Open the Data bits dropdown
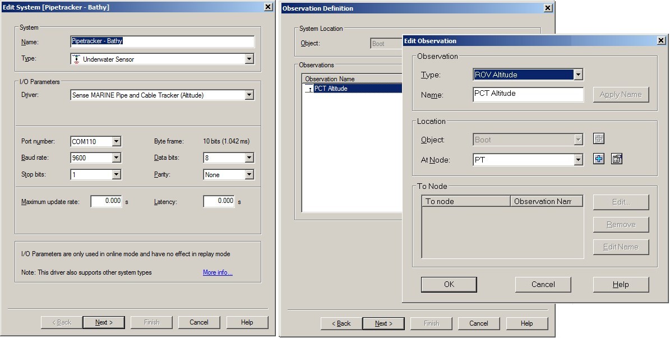Viewport: 670px width, 338px height. pos(249,158)
